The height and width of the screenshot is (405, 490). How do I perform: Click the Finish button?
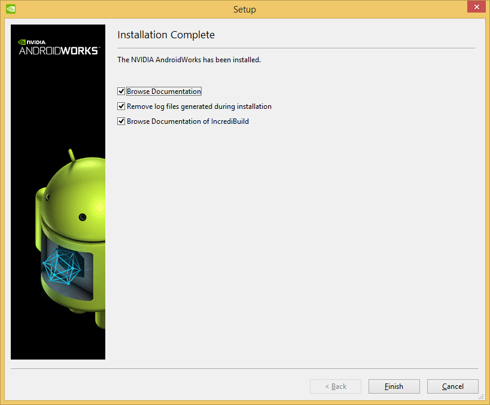click(394, 386)
